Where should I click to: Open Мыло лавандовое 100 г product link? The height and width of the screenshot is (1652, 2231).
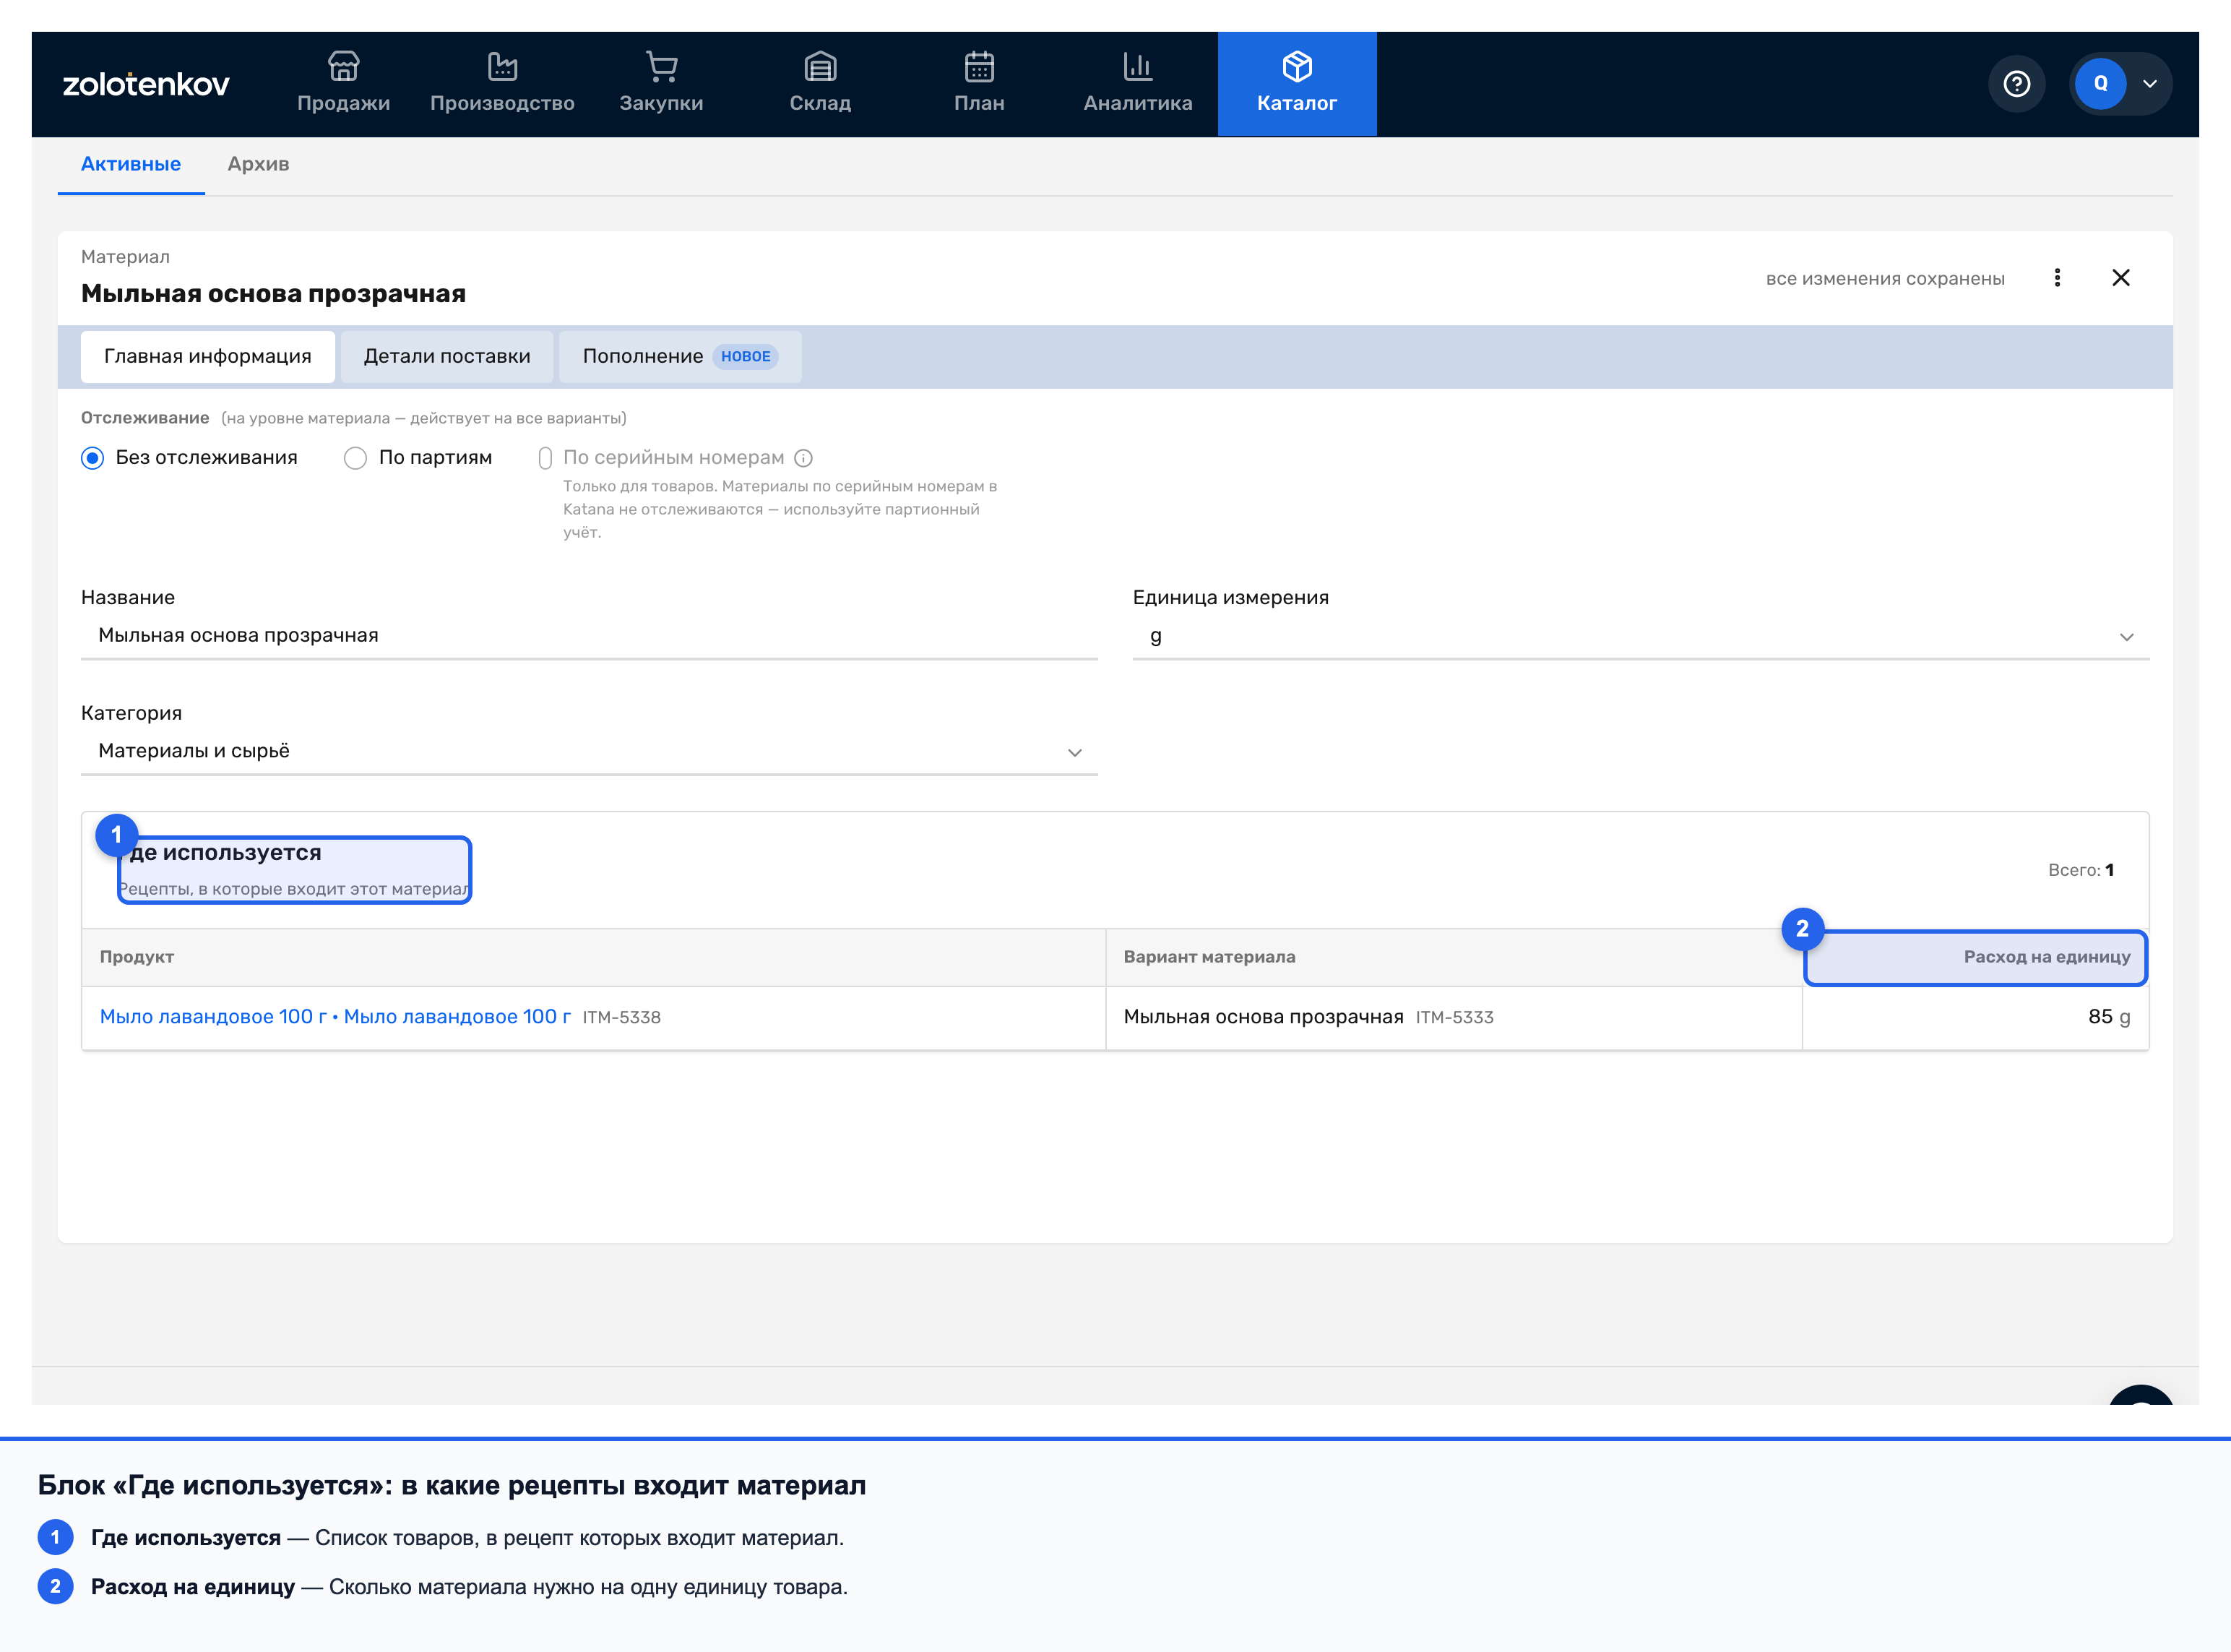(335, 1017)
